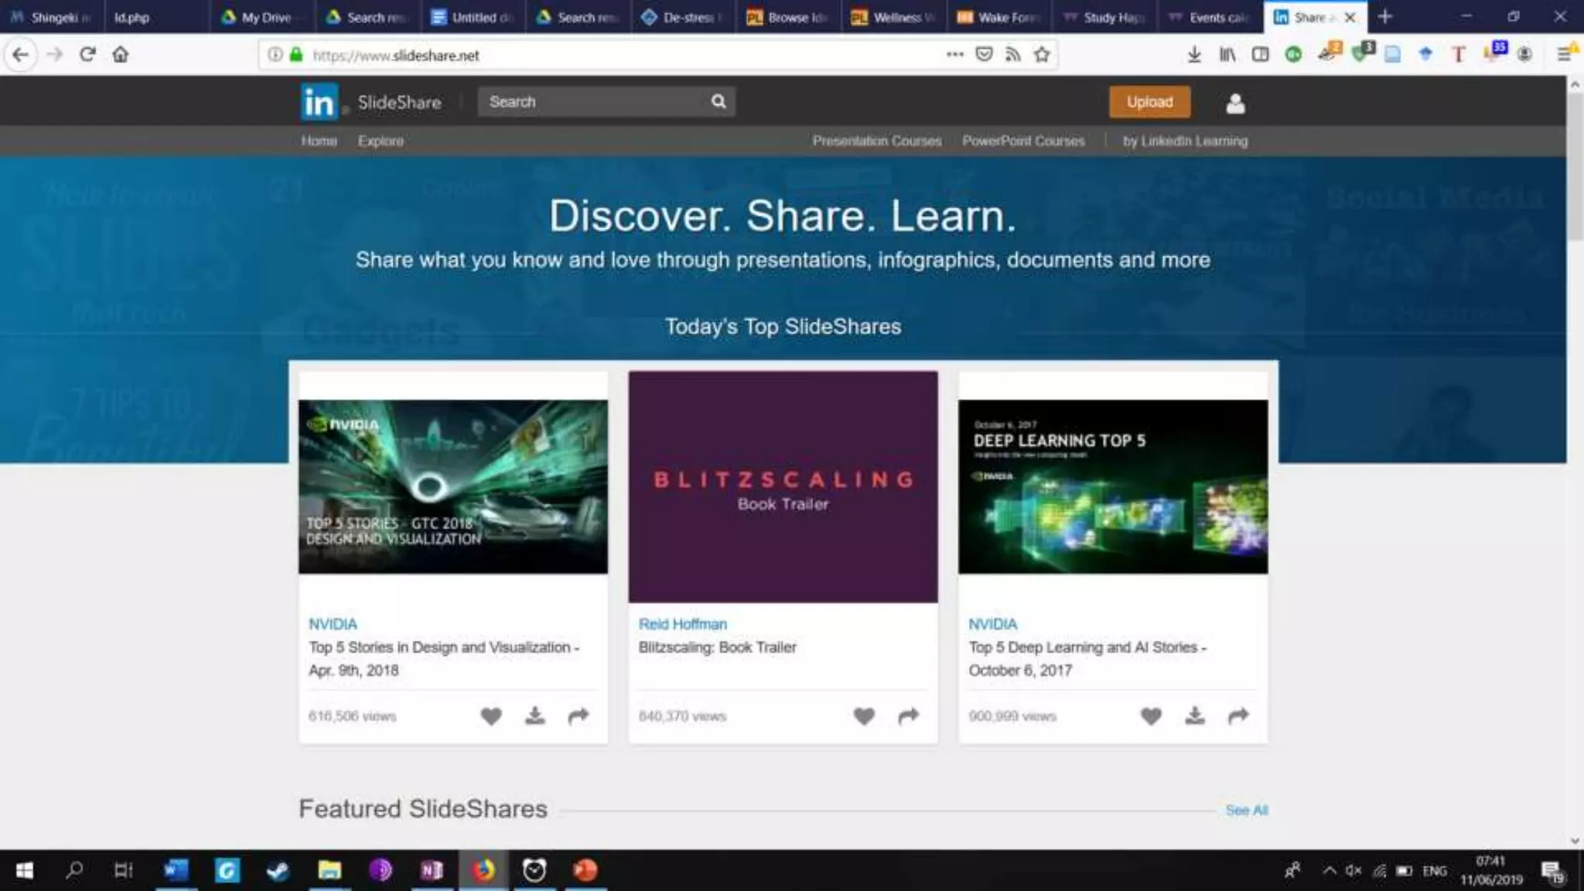The width and height of the screenshot is (1584, 891).
Task: Like the NVIDIA Design and Visualization slideshare
Action: [490, 716]
